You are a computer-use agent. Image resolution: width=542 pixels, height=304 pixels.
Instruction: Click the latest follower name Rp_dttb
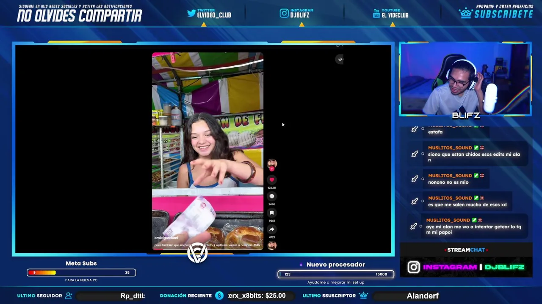click(x=133, y=296)
